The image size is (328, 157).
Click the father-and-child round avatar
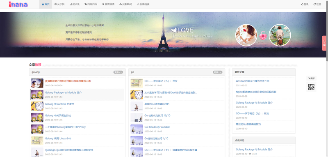tap(280, 35)
